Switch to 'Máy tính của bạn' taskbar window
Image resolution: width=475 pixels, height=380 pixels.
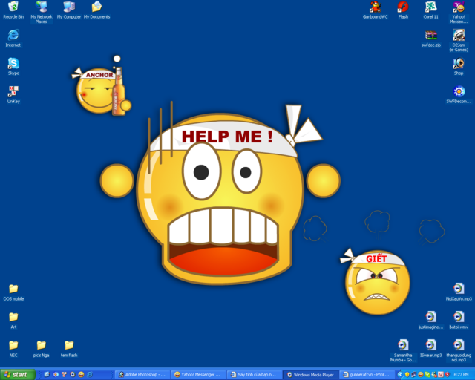[254, 375]
